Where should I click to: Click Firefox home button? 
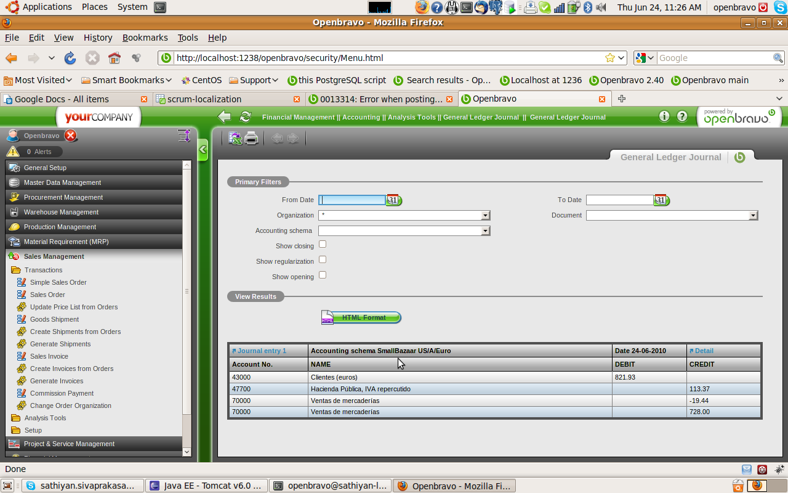pos(115,58)
